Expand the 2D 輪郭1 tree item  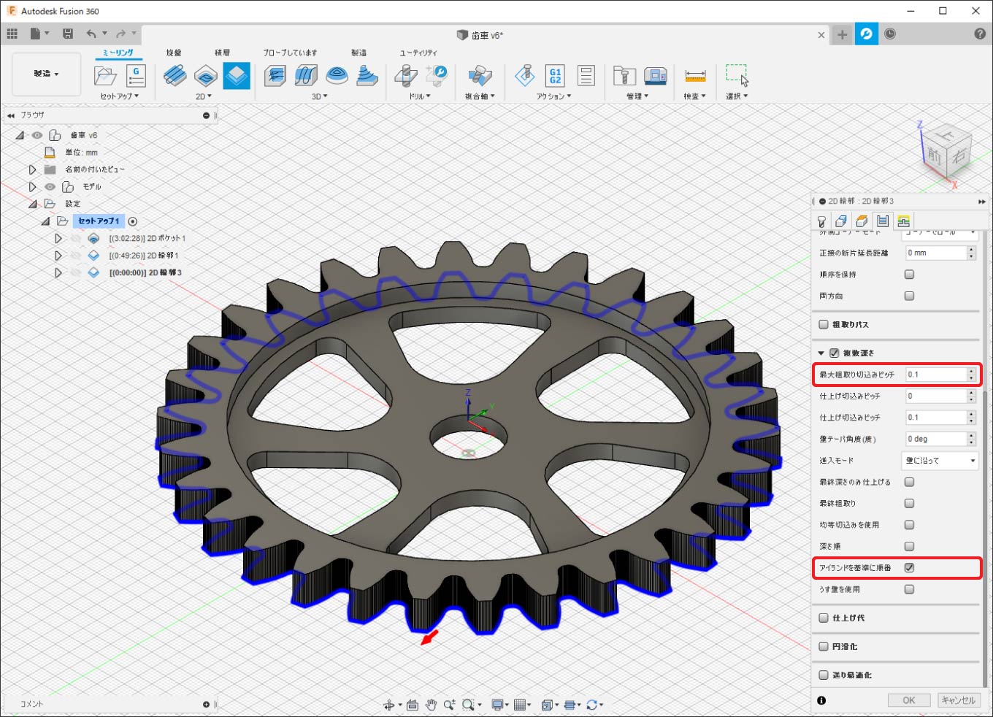(x=58, y=256)
